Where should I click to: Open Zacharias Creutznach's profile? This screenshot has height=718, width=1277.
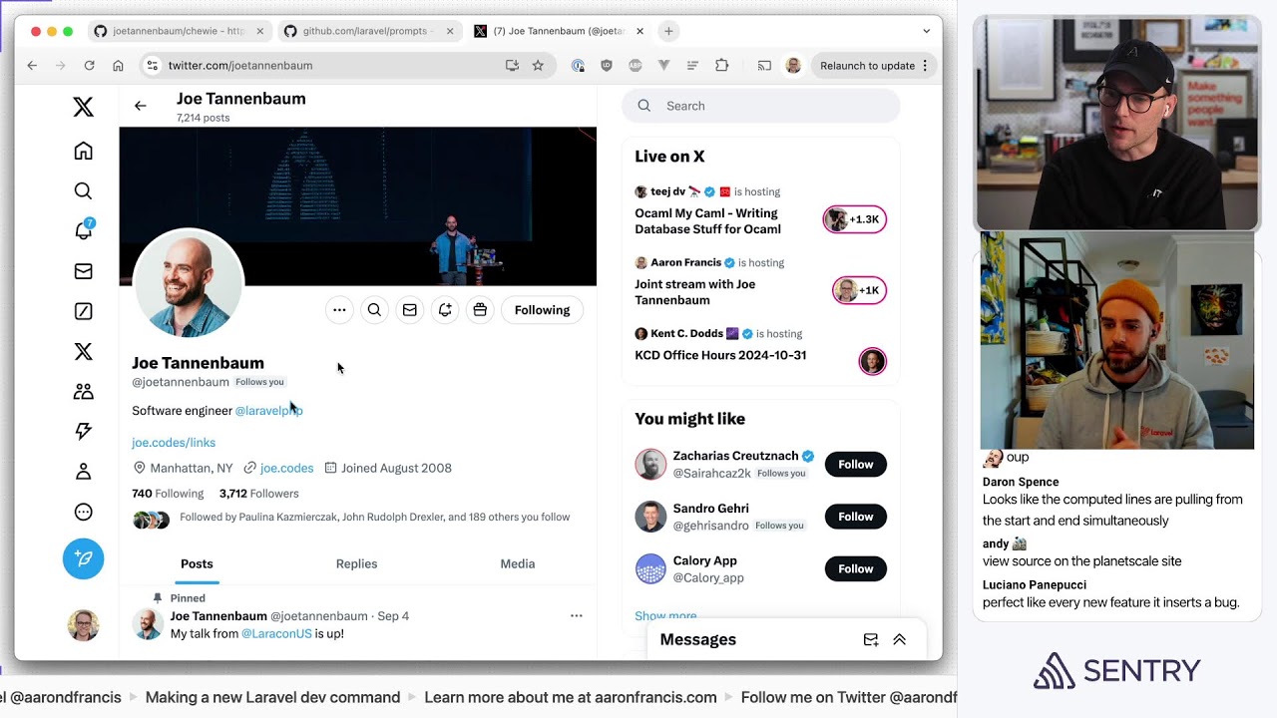[x=735, y=456]
